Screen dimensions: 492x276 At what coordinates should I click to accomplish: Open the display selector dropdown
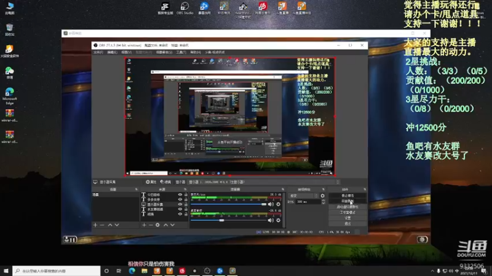click(264, 182)
